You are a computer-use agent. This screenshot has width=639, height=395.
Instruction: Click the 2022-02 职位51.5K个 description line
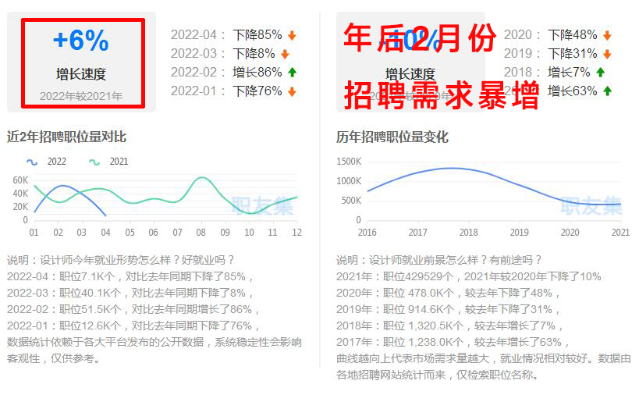point(133,308)
